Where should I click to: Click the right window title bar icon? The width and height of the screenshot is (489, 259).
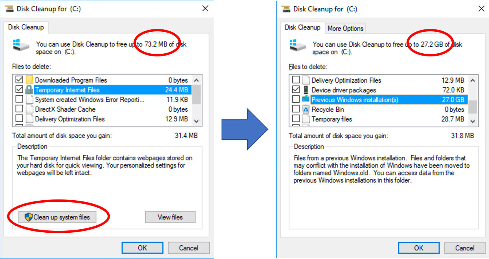pyautogui.click(x=286, y=9)
